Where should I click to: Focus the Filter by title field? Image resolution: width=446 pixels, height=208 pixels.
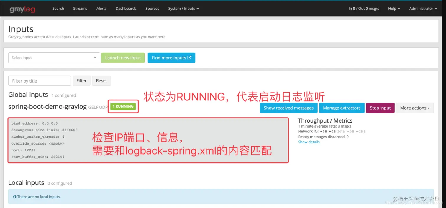click(x=40, y=81)
